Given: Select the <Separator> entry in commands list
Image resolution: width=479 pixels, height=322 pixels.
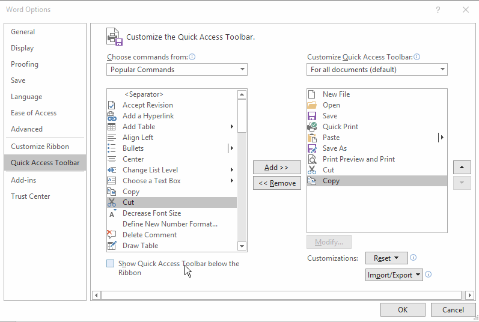Looking at the screenshot, I should (172, 94).
